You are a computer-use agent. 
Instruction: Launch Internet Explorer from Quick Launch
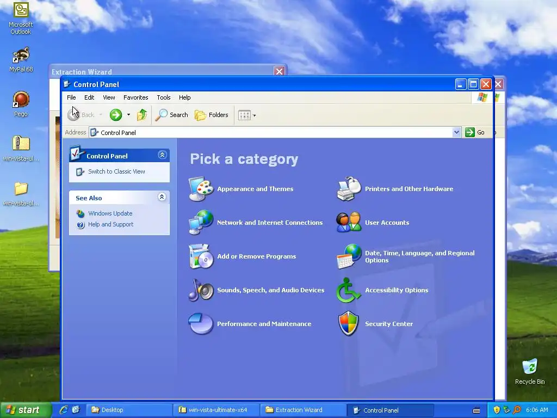(64, 410)
